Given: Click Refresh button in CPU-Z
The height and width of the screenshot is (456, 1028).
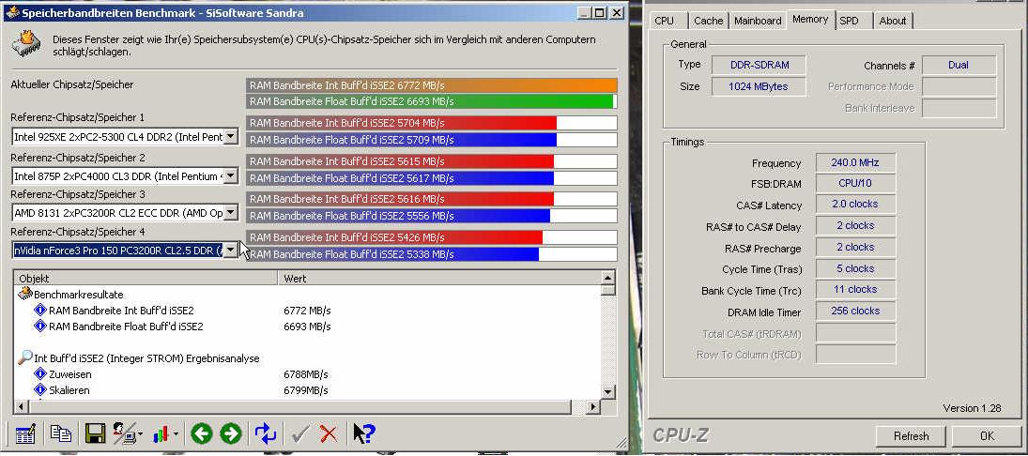Looking at the screenshot, I should [912, 436].
